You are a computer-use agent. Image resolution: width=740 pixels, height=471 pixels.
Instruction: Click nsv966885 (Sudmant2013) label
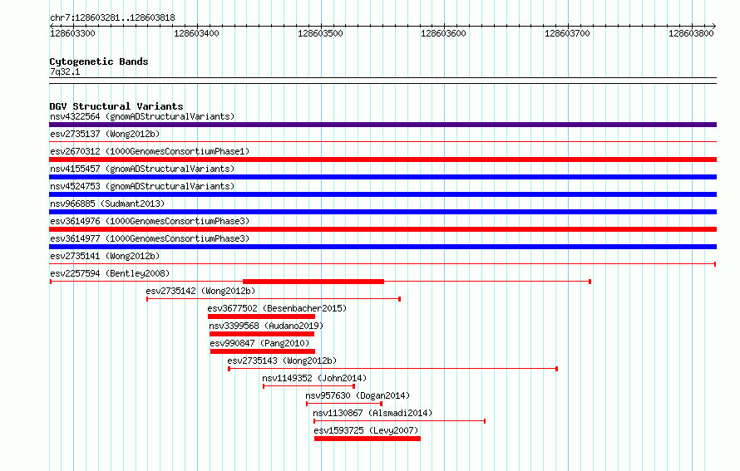tap(107, 204)
